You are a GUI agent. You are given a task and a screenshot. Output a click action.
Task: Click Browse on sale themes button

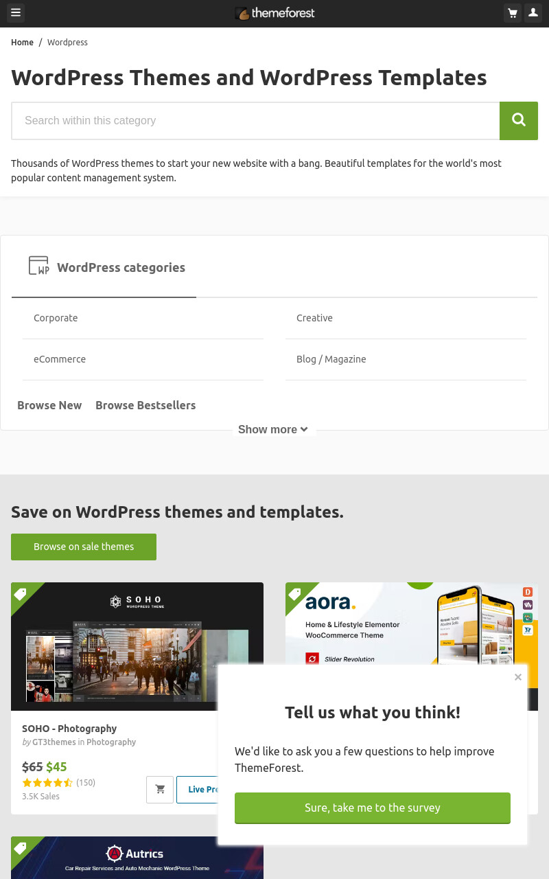[x=84, y=547]
